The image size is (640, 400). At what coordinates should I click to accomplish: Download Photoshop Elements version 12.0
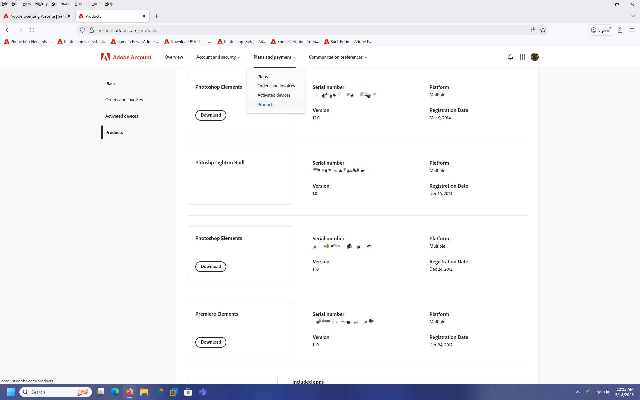coord(211,115)
